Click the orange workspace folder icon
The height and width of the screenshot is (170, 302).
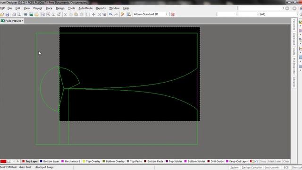coord(36,15)
